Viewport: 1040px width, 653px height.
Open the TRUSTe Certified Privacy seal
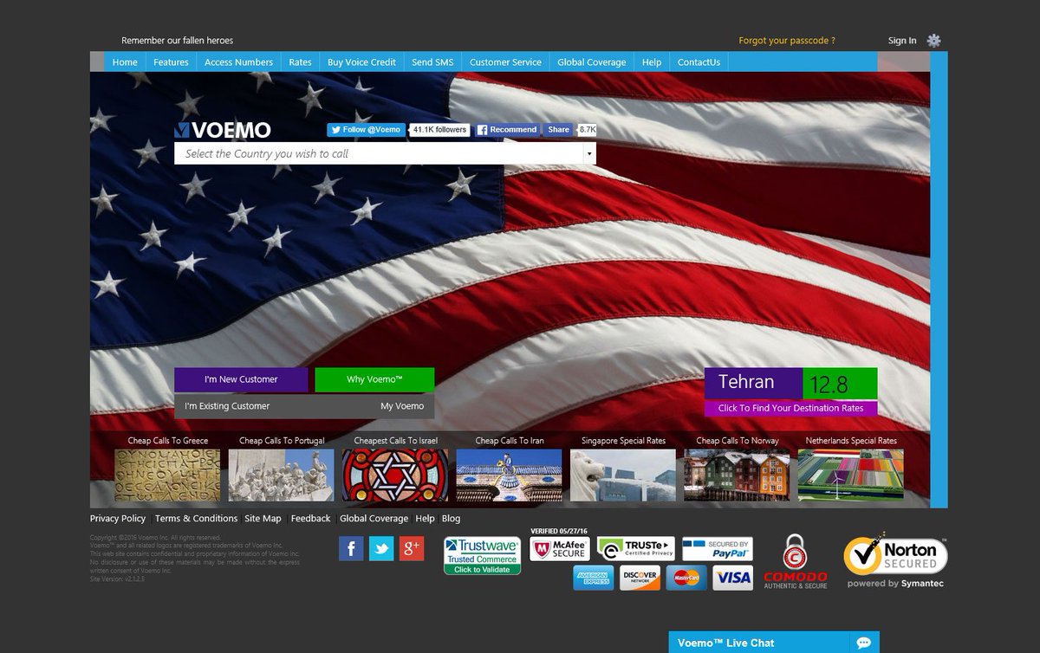tap(637, 548)
